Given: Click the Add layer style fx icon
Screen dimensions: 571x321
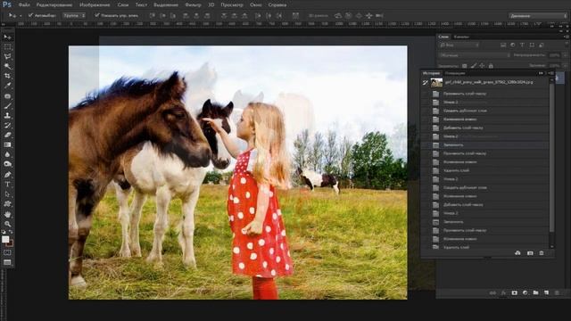Looking at the screenshot, I should (503, 292).
